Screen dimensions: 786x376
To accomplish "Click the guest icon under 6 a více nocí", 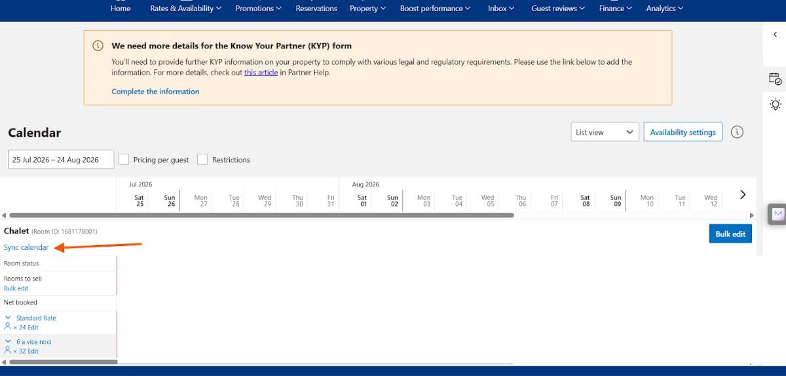I will pos(8,350).
